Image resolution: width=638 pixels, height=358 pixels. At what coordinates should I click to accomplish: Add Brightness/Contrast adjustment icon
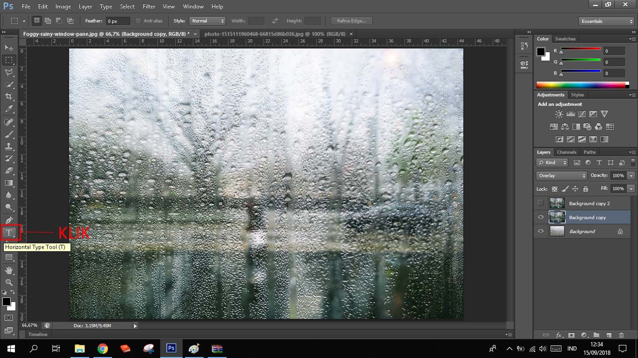point(559,114)
